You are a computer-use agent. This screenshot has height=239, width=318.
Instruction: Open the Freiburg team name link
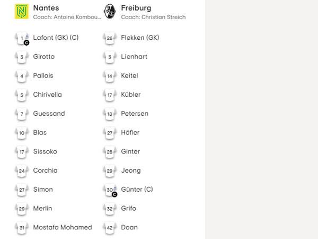point(136,8)
